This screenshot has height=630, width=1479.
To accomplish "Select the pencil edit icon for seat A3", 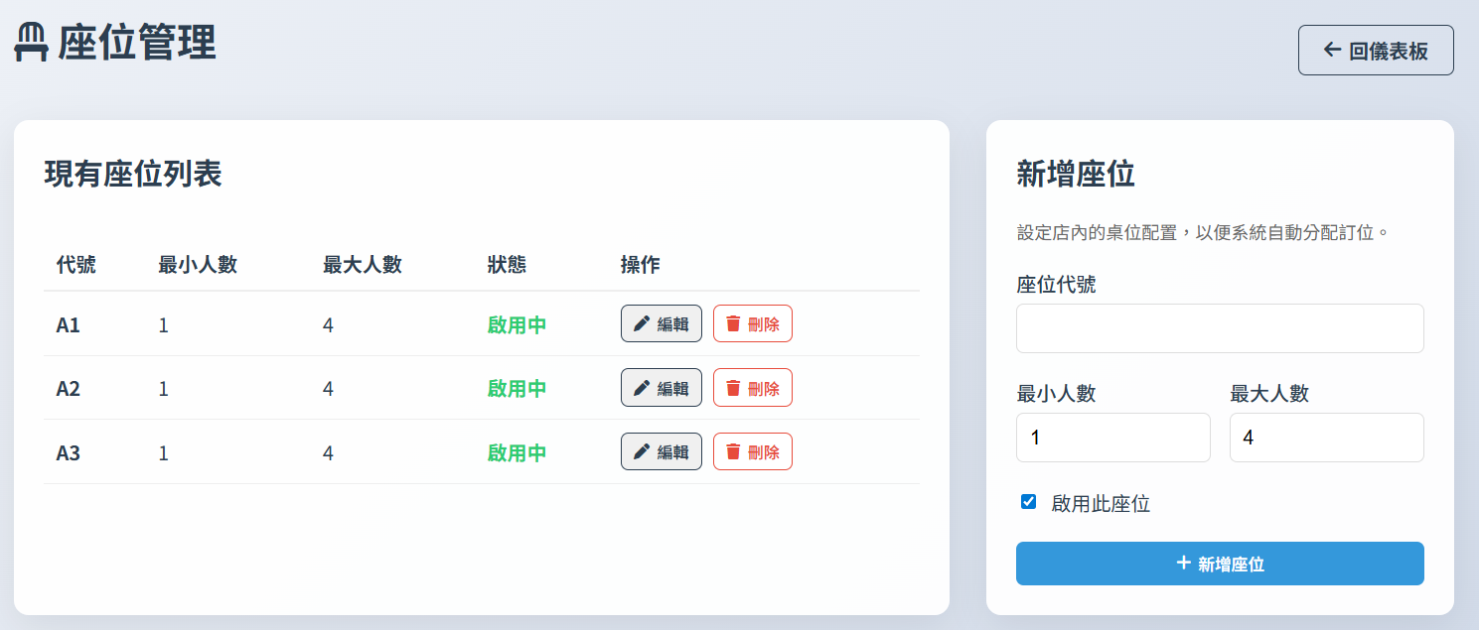I will [642, 450].
